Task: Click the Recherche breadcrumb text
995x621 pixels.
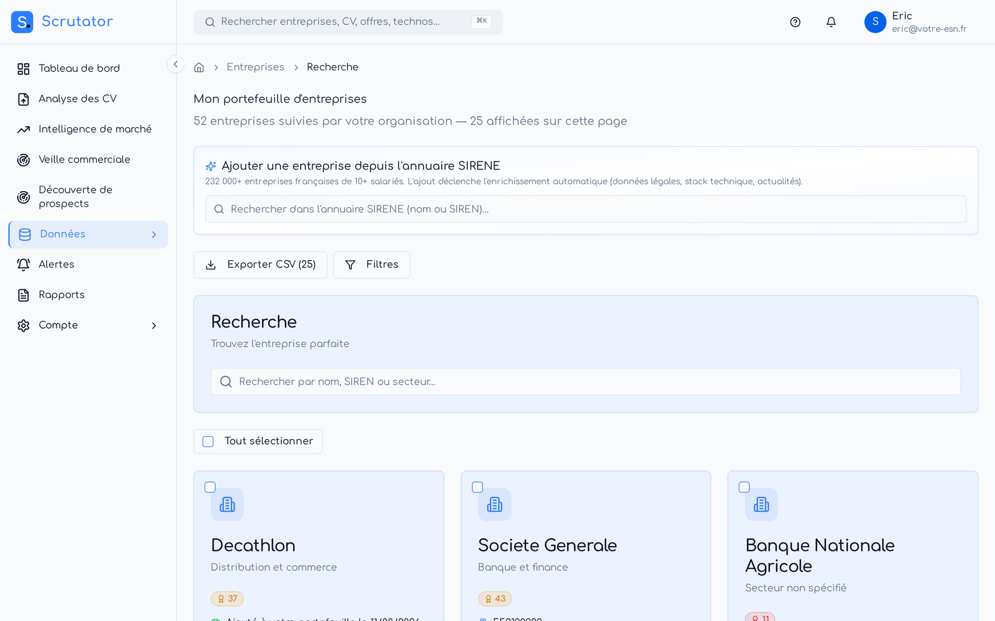Action: coord(333,67)
